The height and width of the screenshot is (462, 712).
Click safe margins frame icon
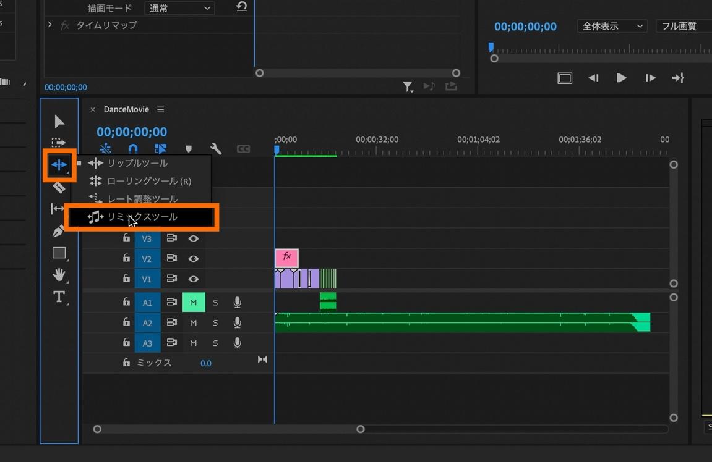565,78
